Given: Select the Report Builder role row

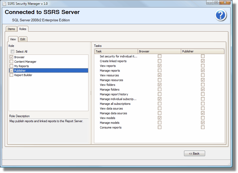Looking at the screenshot, I should [48, 75].
